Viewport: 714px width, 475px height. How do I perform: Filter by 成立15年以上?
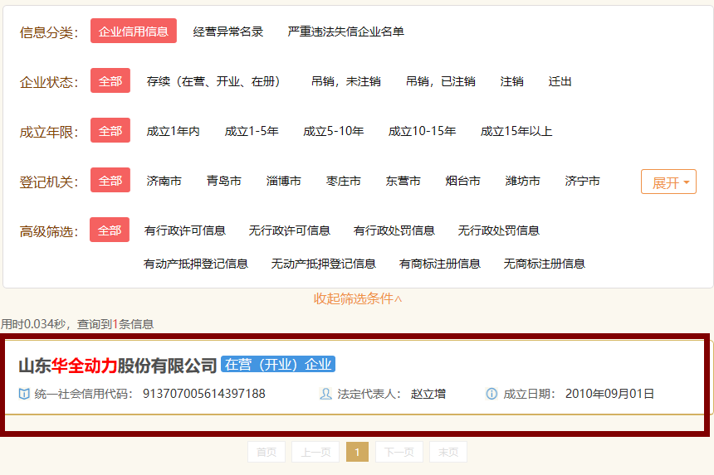pos(516,131)
